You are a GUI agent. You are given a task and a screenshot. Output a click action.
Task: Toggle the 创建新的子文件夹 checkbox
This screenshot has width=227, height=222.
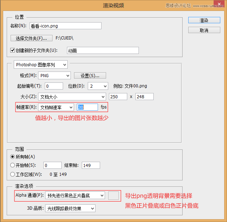(12, 50)
